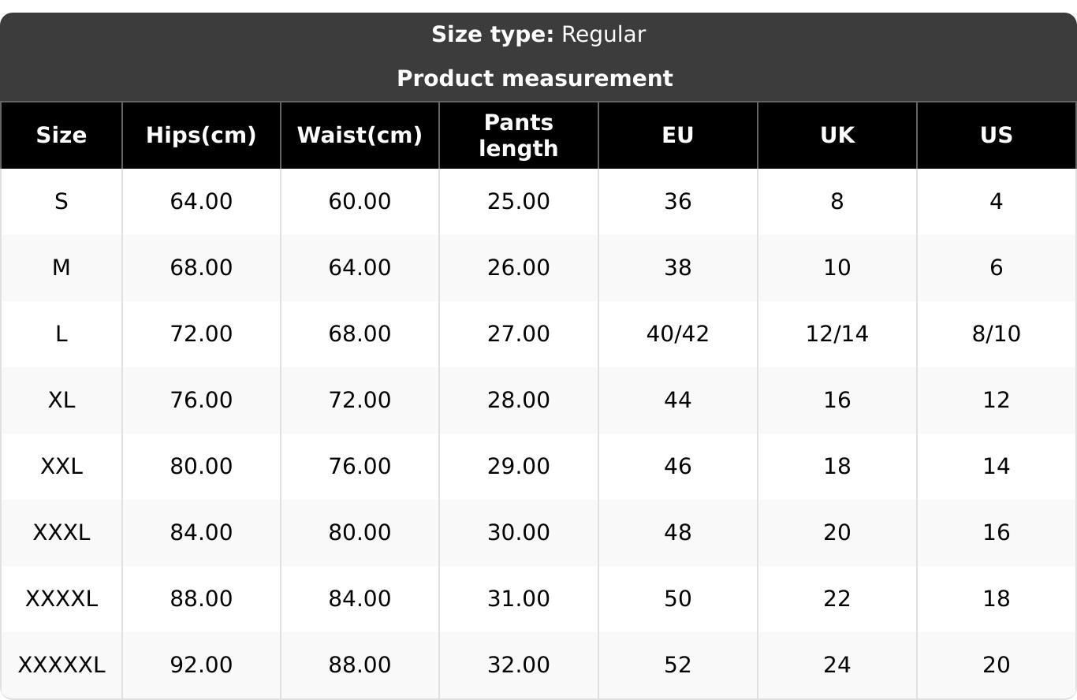The image size is (1077, 700).
Task: Click the 32.00 pants length value
Action: [x=518, y=665]
